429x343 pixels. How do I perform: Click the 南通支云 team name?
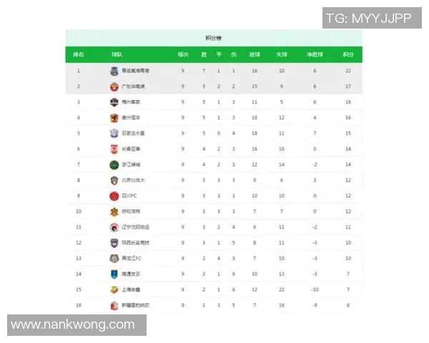tap(130, 274)
